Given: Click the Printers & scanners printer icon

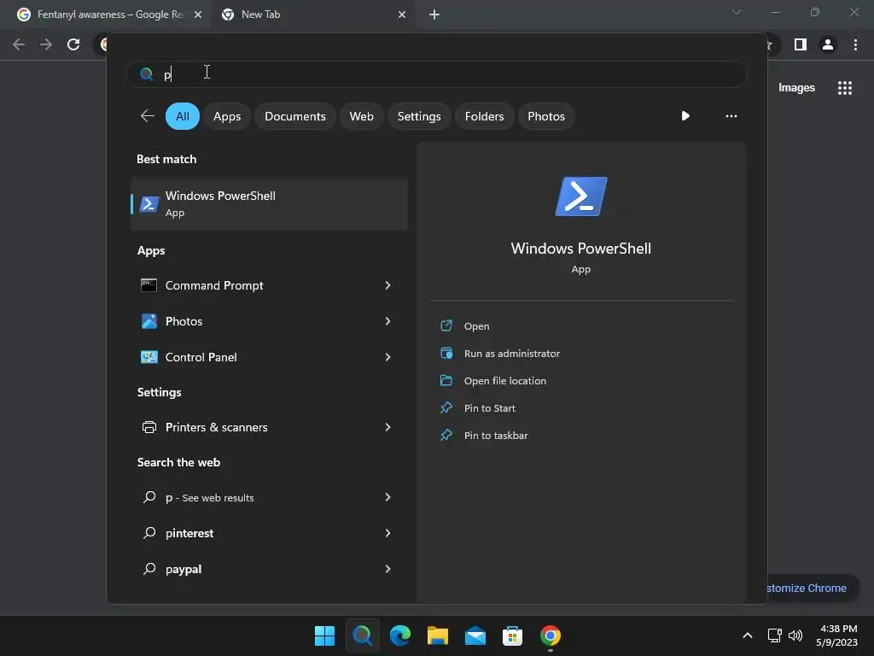Looking at the screenshot, I should [x=149, y=427].
